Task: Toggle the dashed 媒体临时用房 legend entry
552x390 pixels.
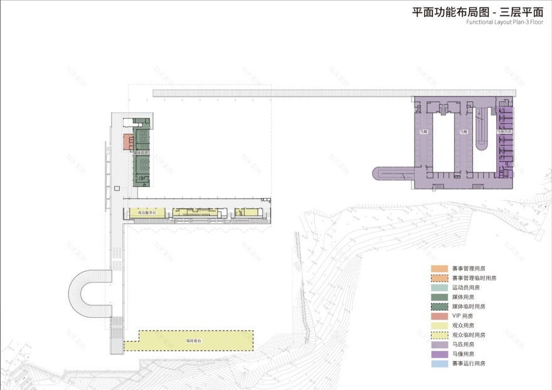Action: [x=438, y=306]
